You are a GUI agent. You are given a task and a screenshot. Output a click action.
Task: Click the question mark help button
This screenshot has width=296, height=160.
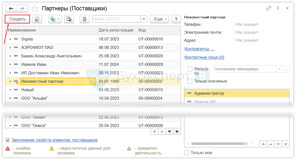coord(176,19)
